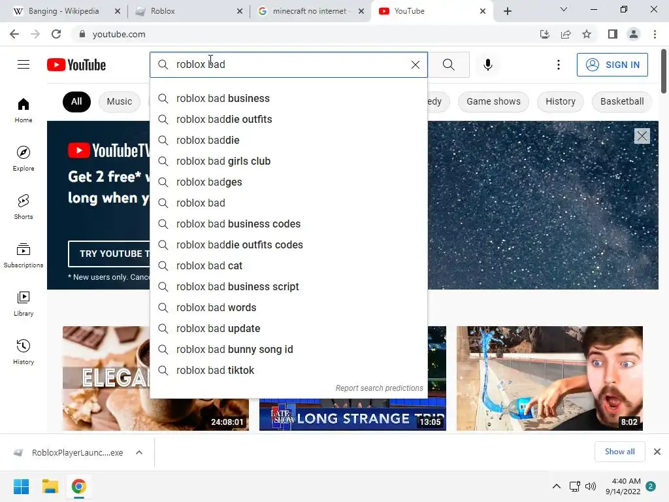Click 'Report search predictions' link
This screenshot has width=669, height=502.
tap(379, 388)
